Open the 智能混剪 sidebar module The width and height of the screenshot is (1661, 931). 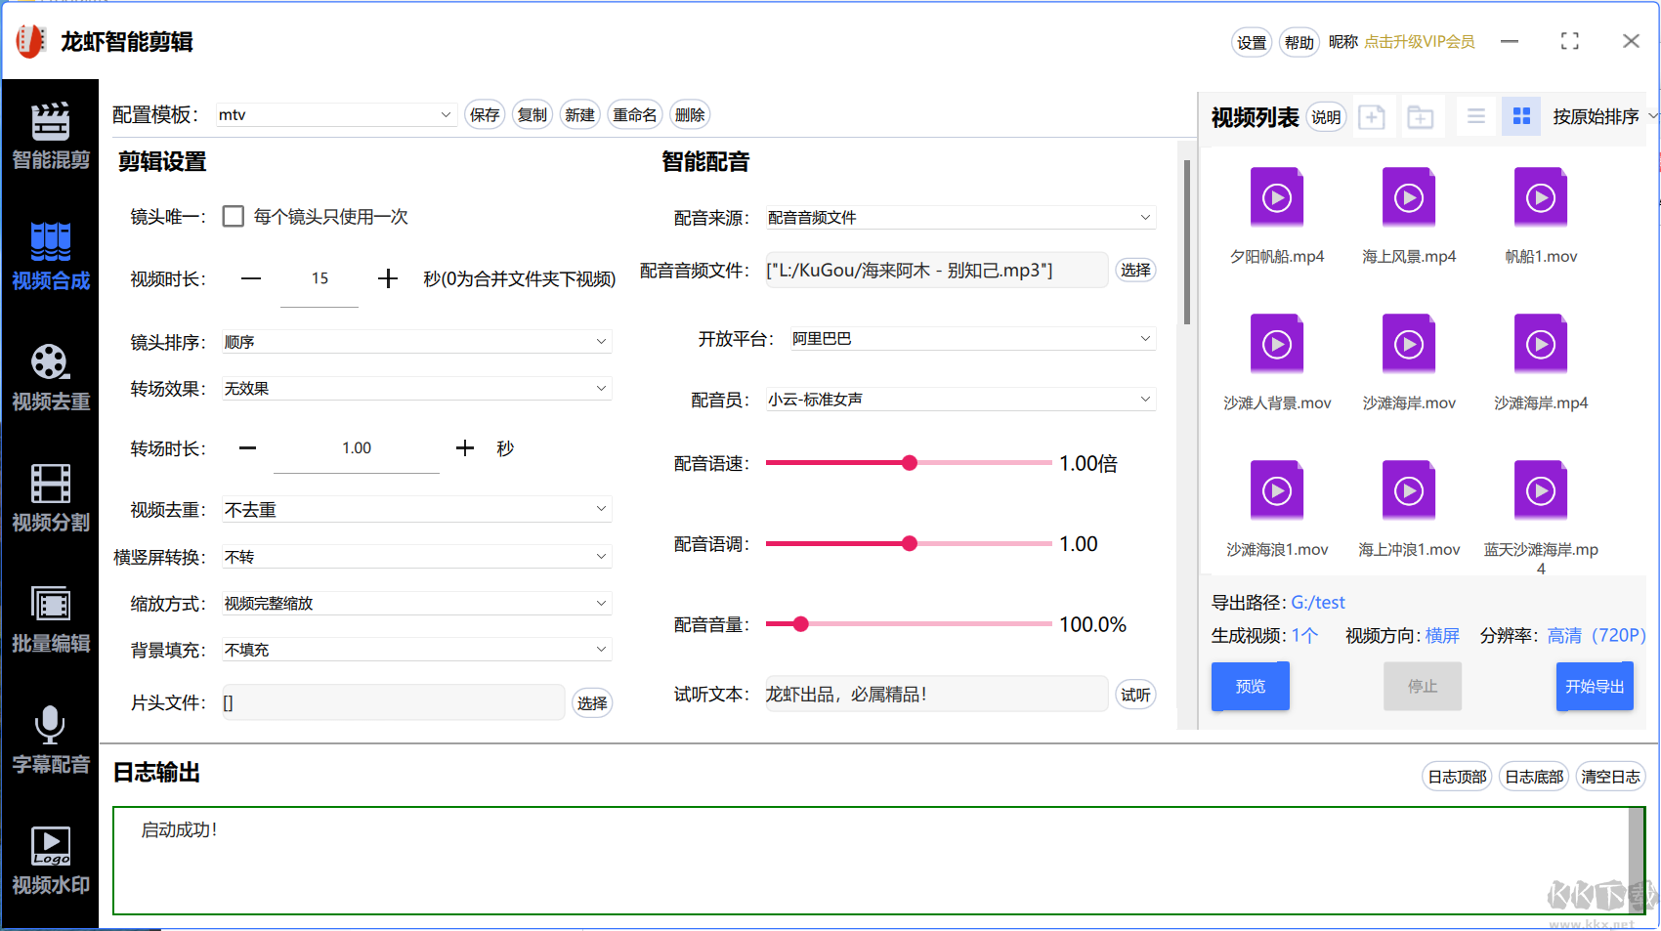coord(50,136)
